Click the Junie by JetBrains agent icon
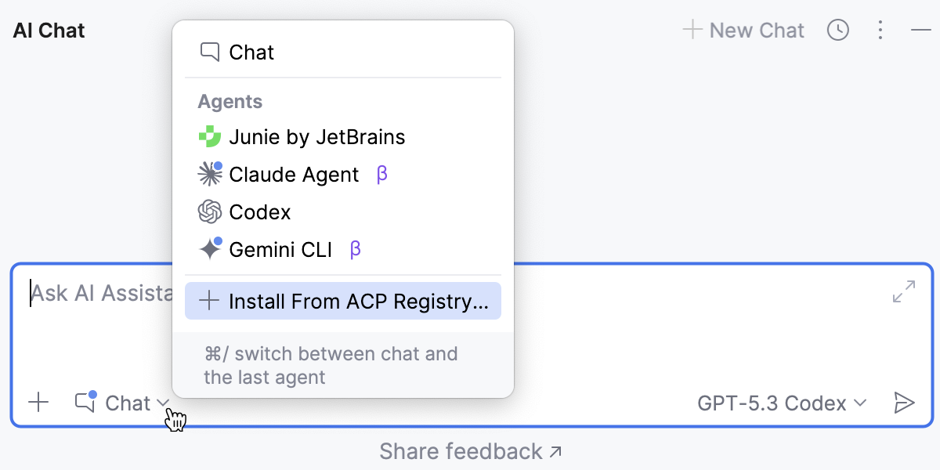The width and height of the screenshot is (940, 470). (210, 136)
